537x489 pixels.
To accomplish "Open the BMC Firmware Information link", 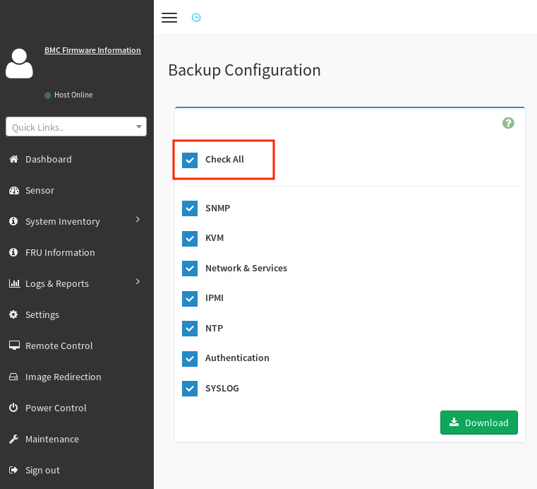I will (x=92, y=50).
